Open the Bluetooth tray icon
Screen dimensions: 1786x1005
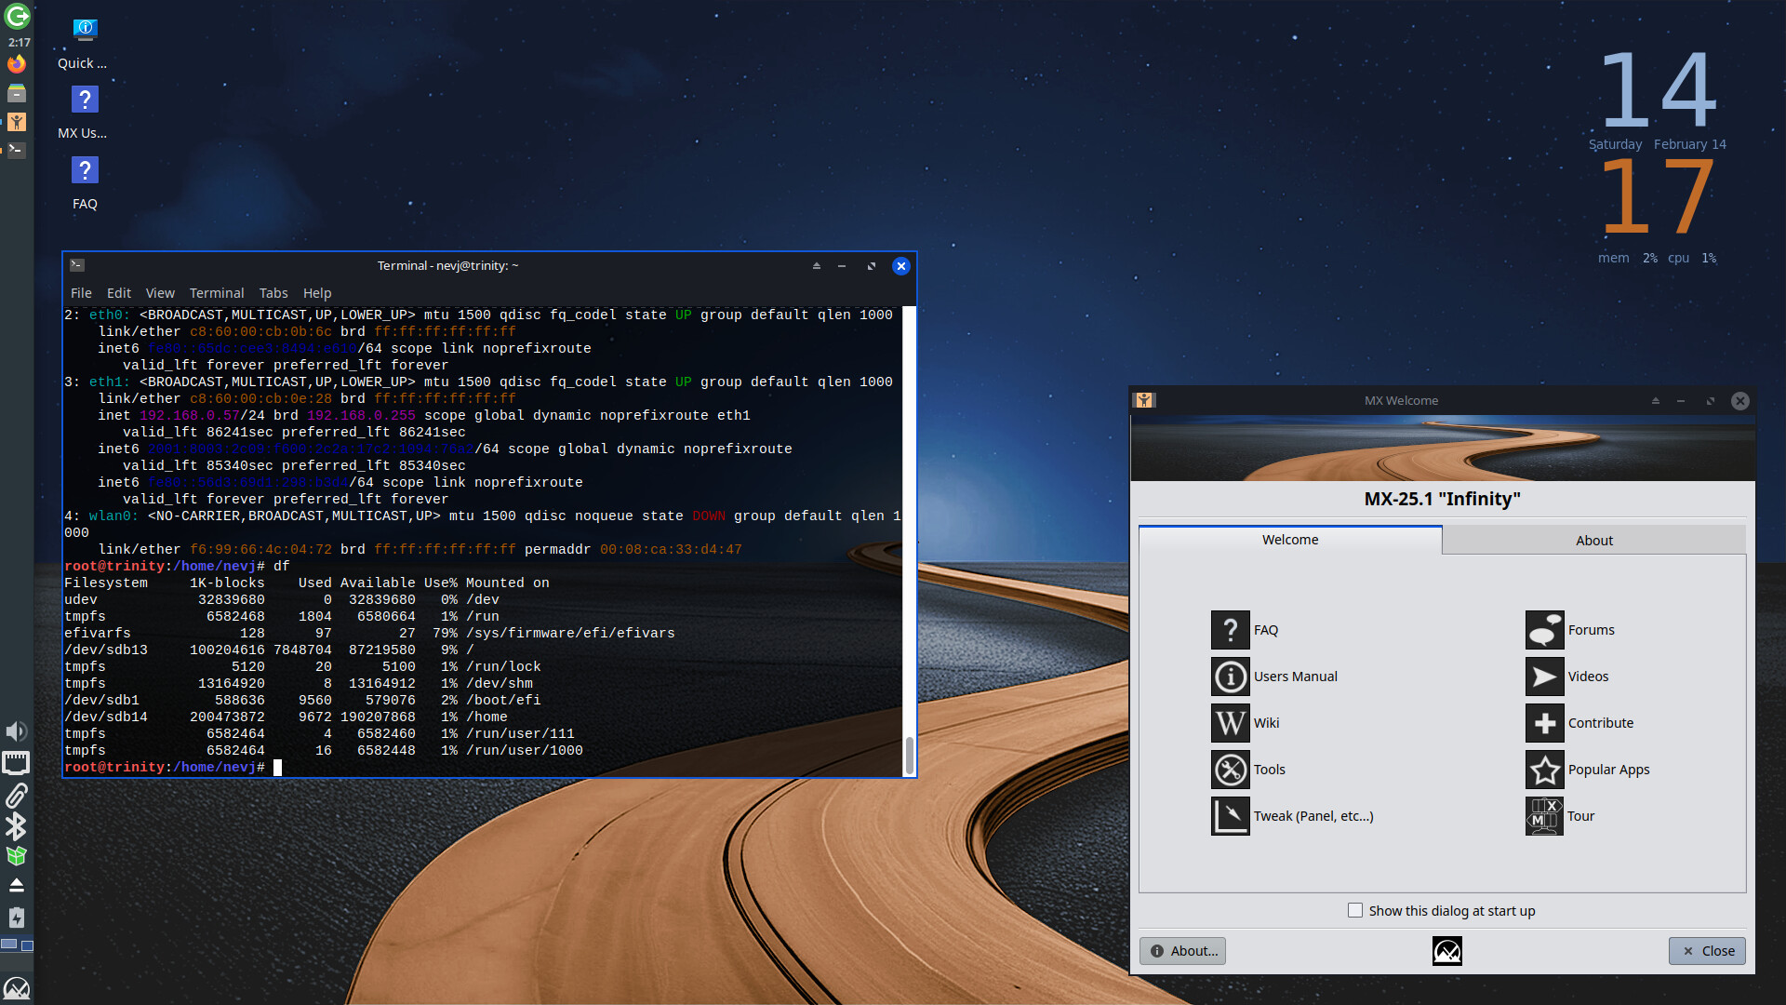point(16,825)
